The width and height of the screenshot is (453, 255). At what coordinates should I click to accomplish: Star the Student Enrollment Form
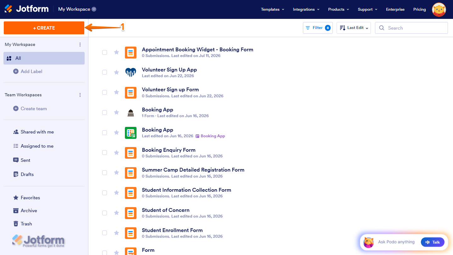116,233
